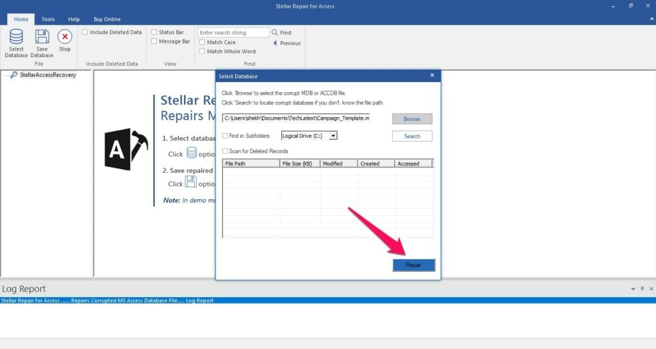
Task: Click the database file path field
Action: pos(296,118)
